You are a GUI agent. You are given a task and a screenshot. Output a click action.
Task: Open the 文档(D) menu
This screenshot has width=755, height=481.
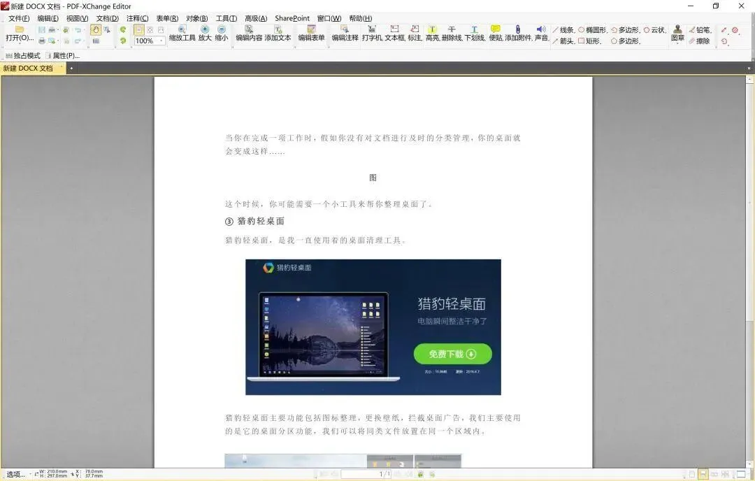pyautogui.click(x=108, y=18)
